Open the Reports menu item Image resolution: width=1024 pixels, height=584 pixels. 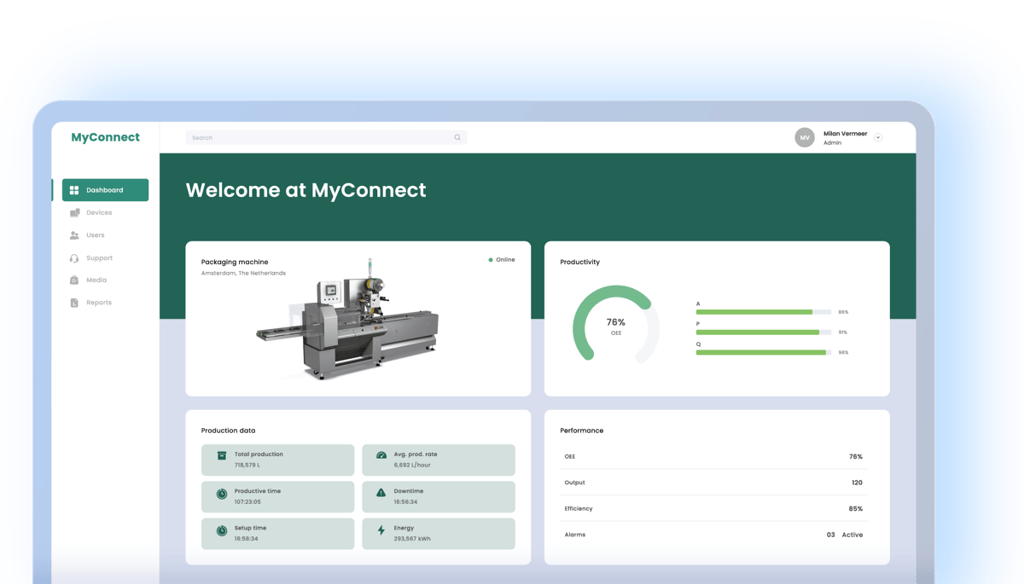coord(99,303)
